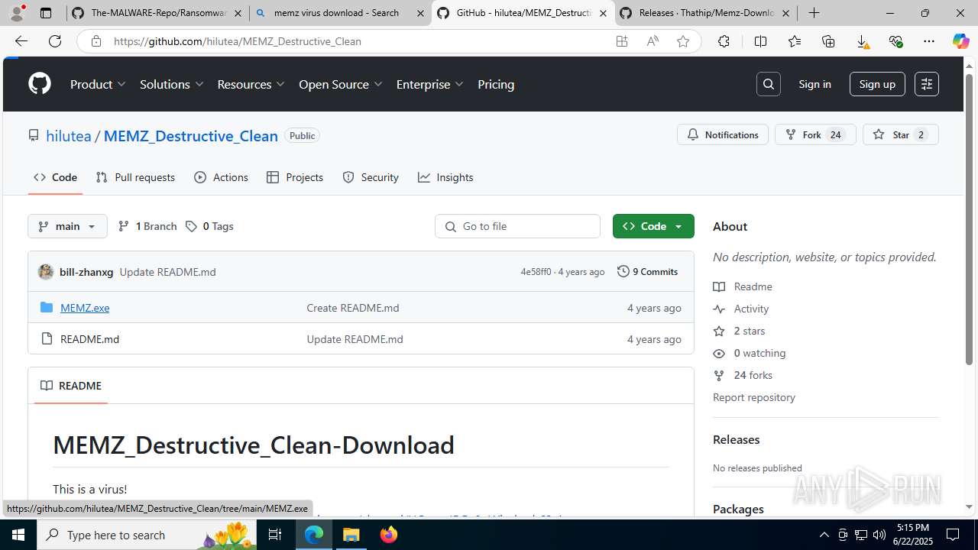
Task: Expand the Solutions navigation menu
Action: tap(172, 84)
